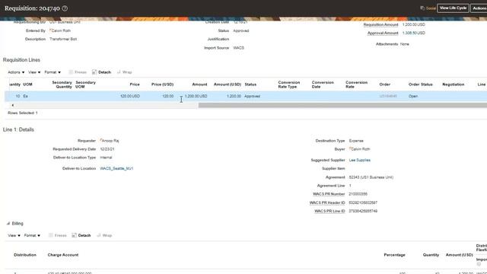487x274 pixels.
Task: Click the Billing Quantity column header
Action: [431, 255]
